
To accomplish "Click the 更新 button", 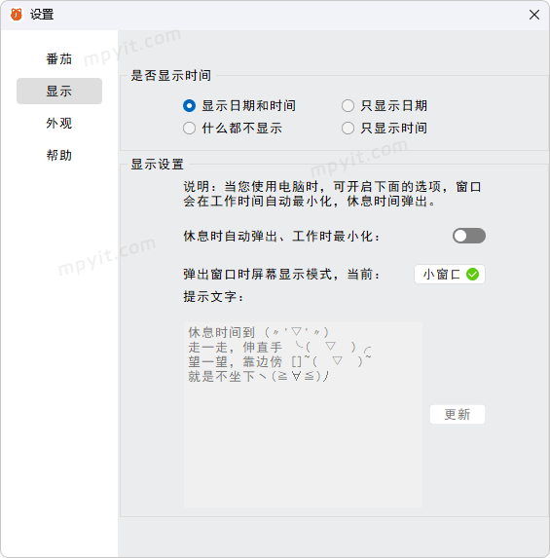I will pos(458,414).
